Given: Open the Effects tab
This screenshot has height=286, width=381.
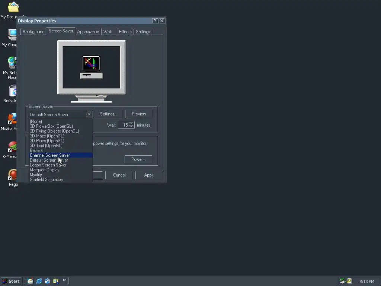Looking at the screenshot, I should [x=125, y=32].
